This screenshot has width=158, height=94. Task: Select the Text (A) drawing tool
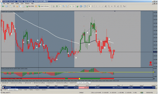tap(112, 6)
